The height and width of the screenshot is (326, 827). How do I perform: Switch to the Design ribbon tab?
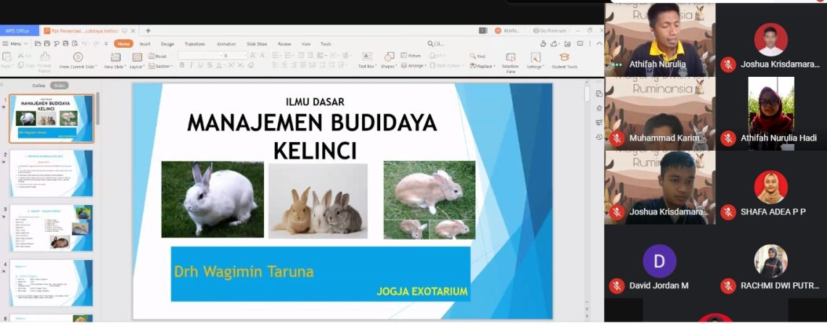(x=167, y=44)
